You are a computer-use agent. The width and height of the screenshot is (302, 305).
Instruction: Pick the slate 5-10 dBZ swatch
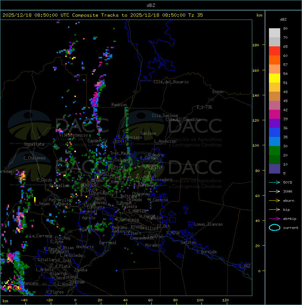point(274,169)
